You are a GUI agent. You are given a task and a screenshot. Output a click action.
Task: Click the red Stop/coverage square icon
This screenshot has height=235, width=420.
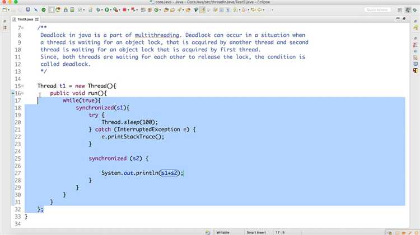click(x=124, y=10)
